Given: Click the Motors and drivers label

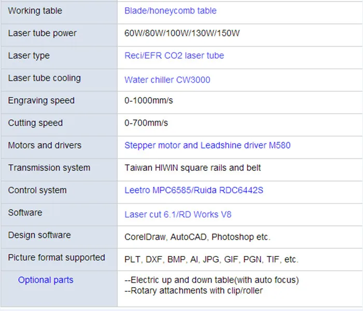Looking at the screenshot, I should [45, 145].
